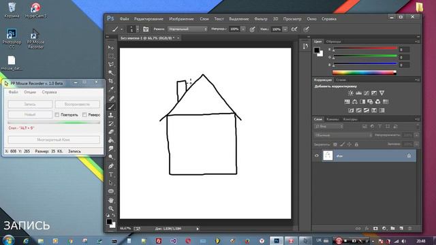The image size is (436, 245).
Task: Add a Brightness/Contrast adjustment
Action: click(351, 93)
